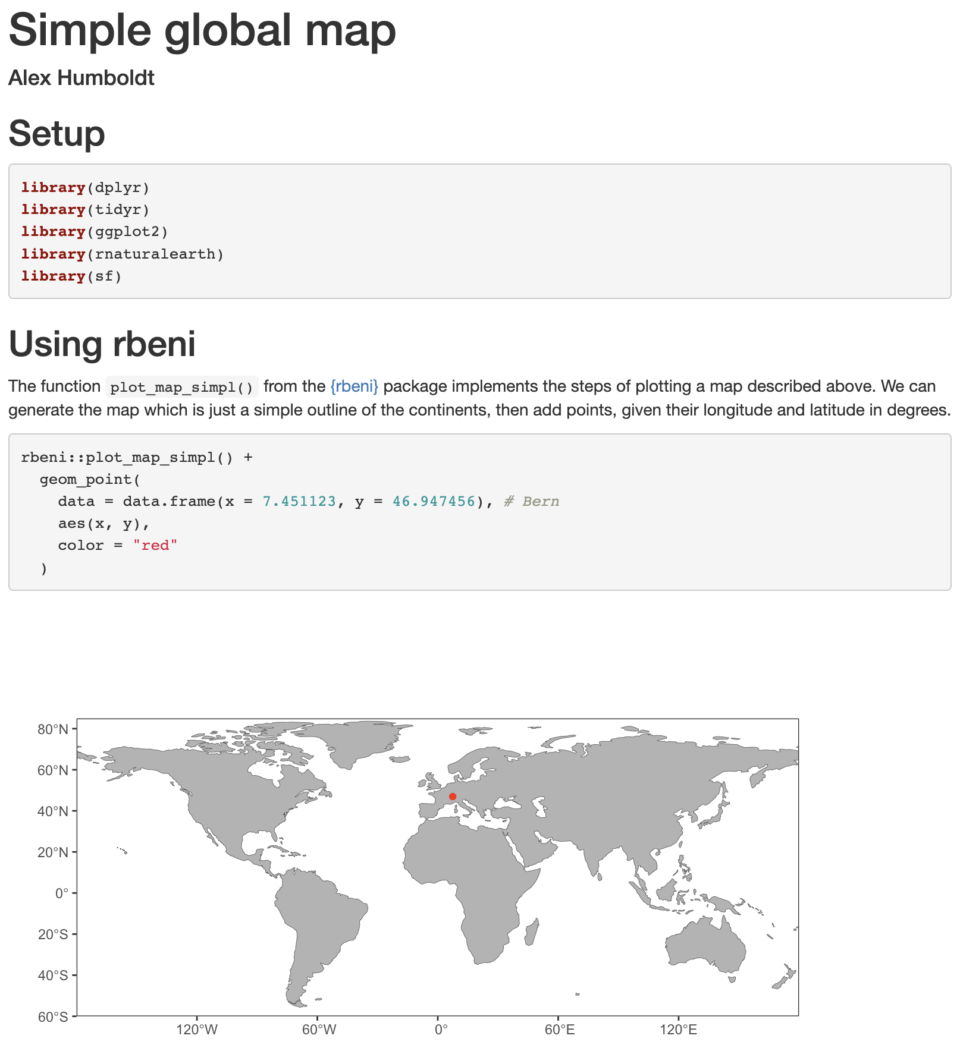Click the red Bern point on map
This screenshot has width=960, height=1045.
coord(453,797)
